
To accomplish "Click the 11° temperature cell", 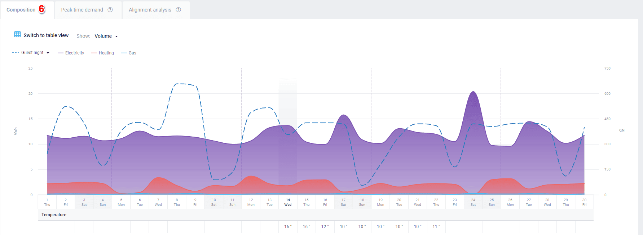I will [436, 227].
